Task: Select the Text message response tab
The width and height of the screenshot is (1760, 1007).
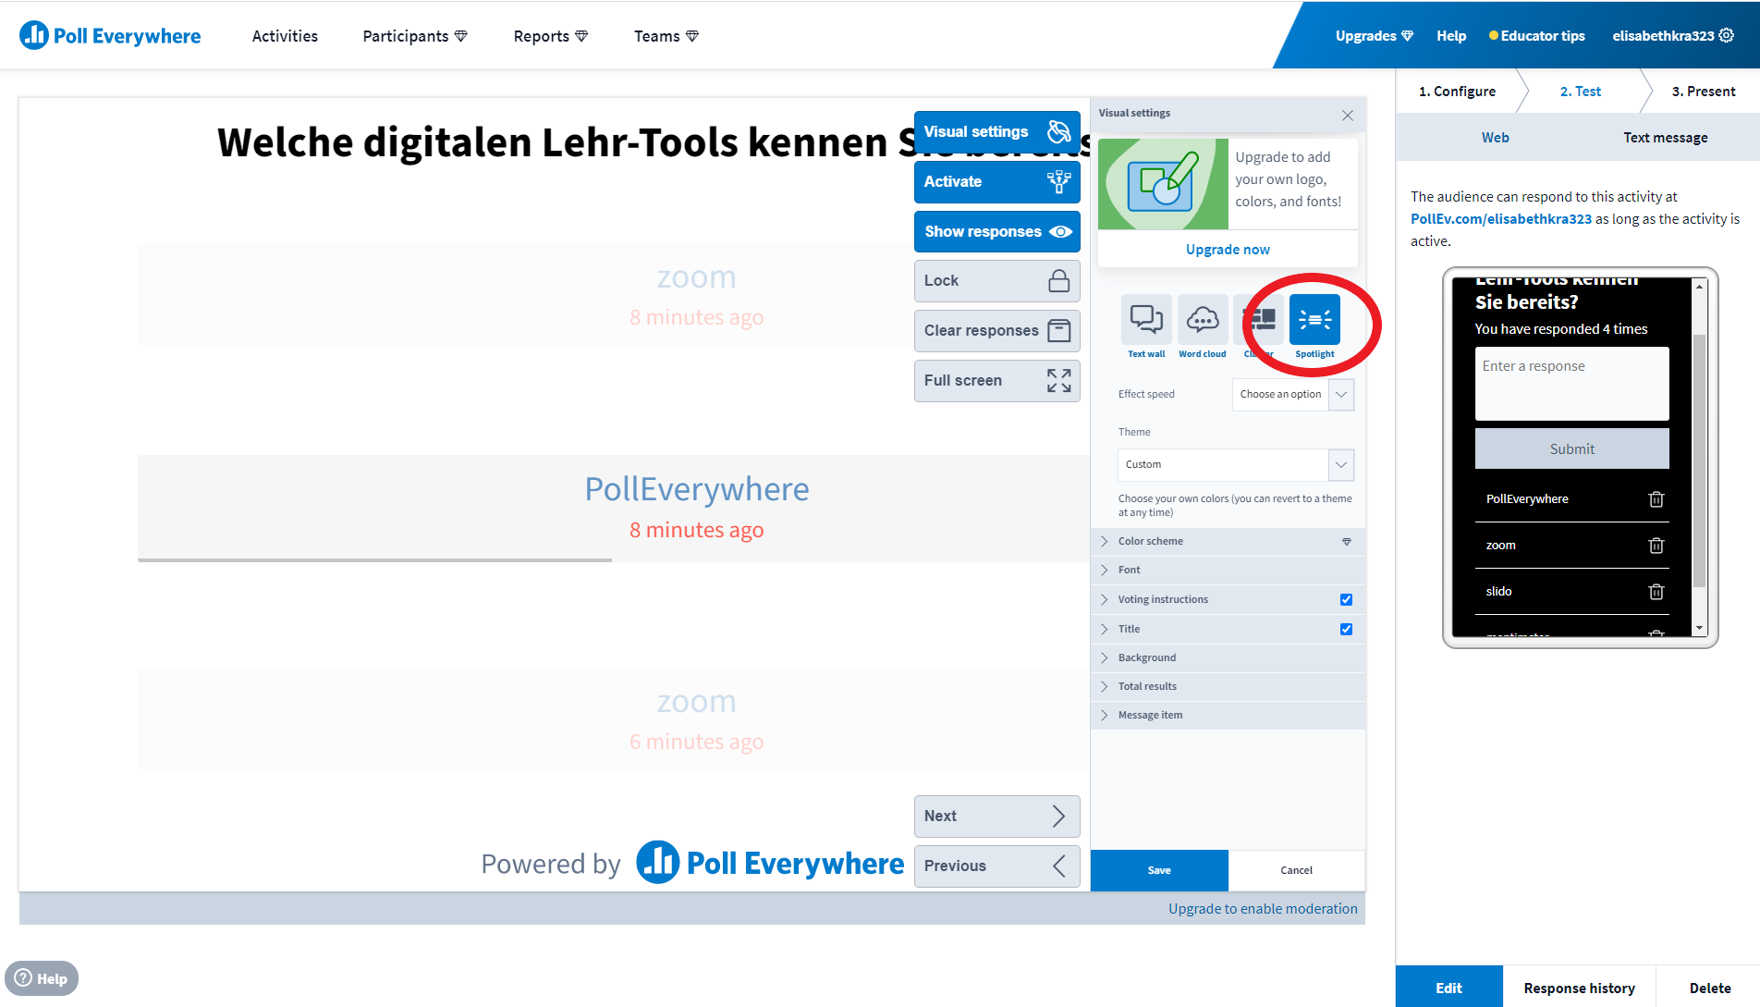Action: (1666, 138)
